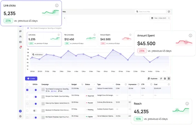Open the audience people icon in sidebar

[x=20, y=37]
